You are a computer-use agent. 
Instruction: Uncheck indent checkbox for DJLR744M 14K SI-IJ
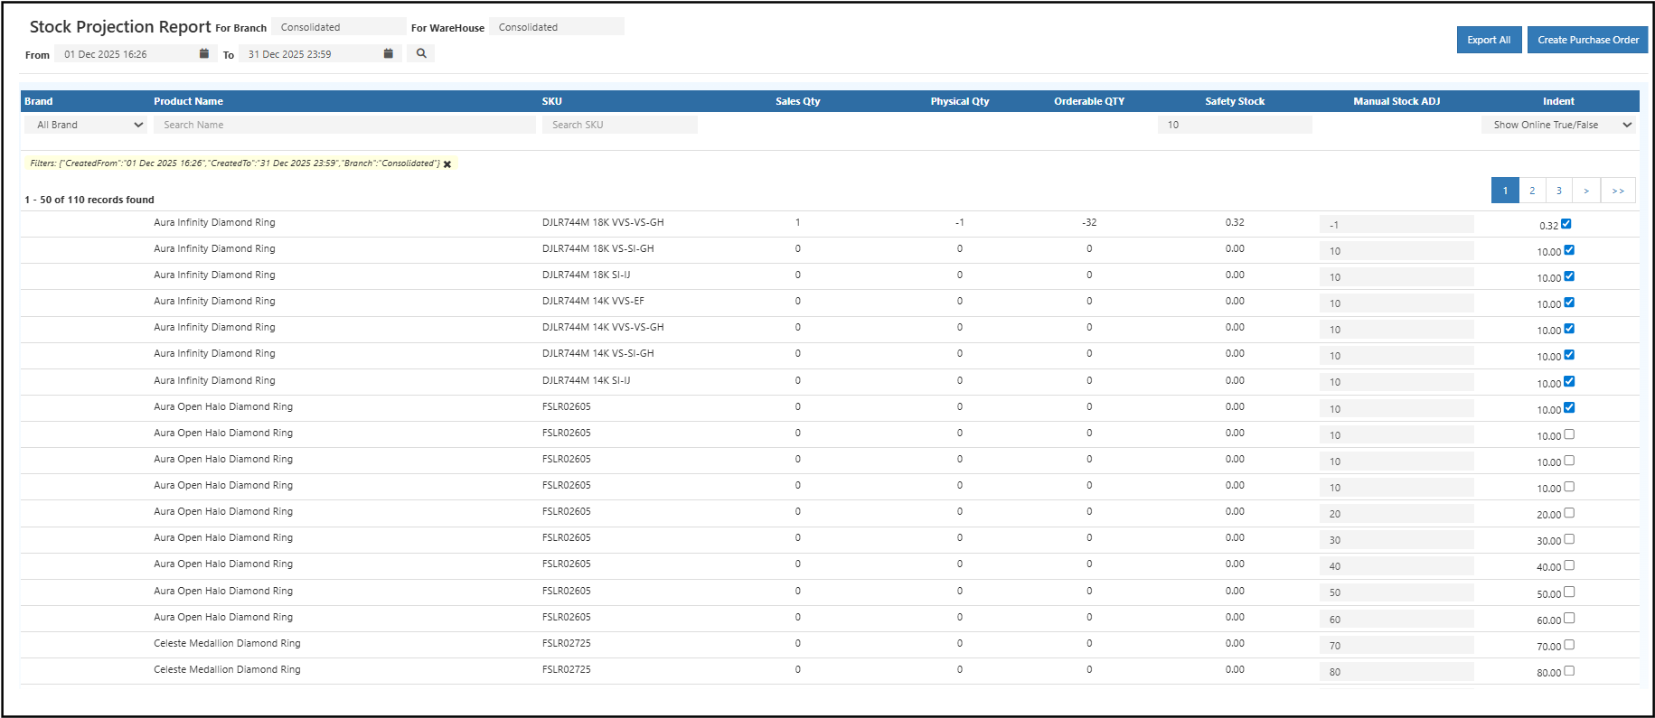1569,382
